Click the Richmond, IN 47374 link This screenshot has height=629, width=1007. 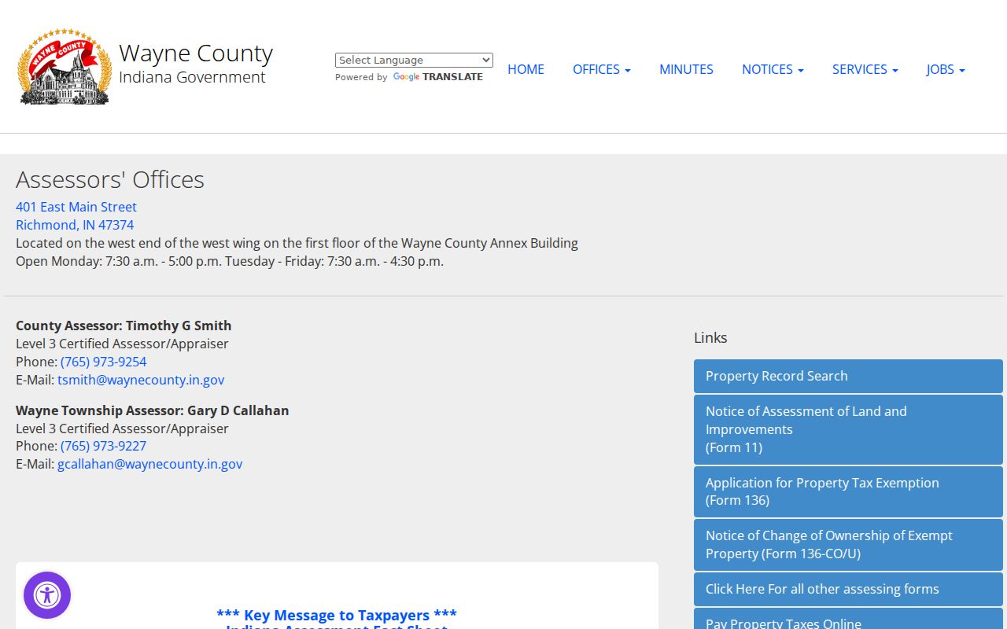point(75,225)
